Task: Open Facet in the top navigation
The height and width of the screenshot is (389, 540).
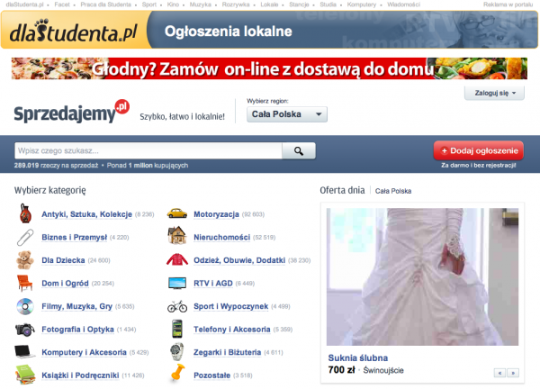Action: (62, 5)
